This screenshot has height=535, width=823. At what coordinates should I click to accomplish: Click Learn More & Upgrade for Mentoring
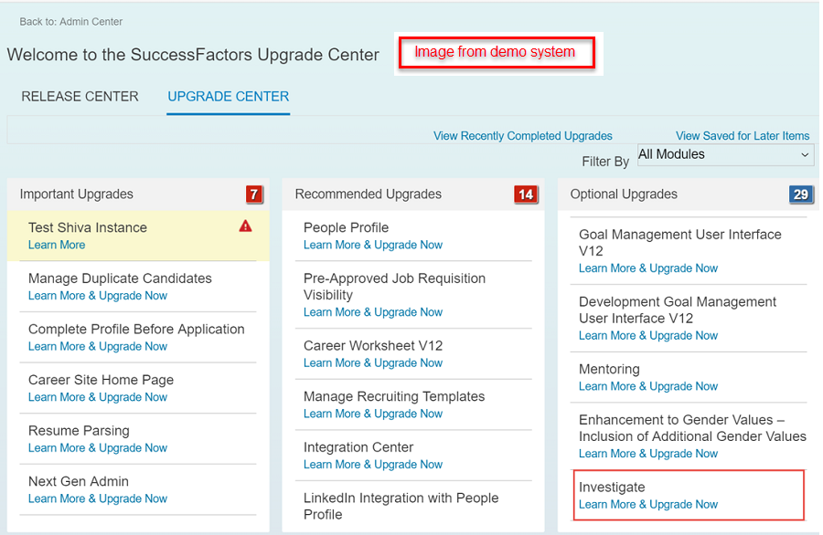click(x=648, y=387)
